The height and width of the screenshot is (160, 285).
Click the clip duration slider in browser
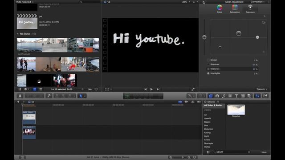(83, 89)
